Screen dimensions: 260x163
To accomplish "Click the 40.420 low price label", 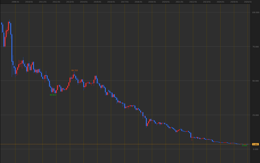I will coord(53,95).
